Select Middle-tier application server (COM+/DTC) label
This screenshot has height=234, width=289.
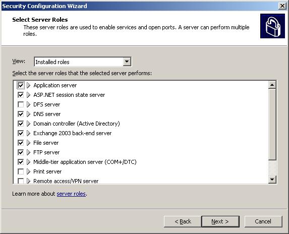[x=85, y=162]
